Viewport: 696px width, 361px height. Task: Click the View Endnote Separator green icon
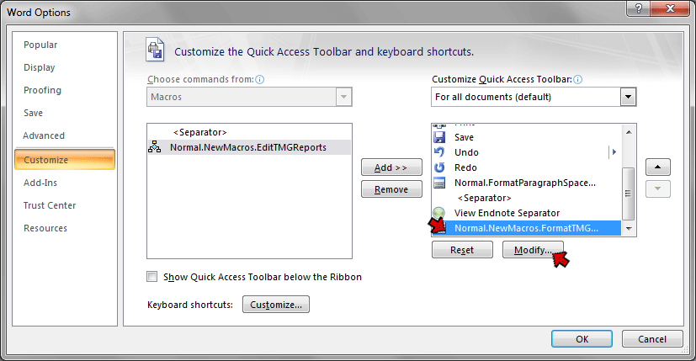point(439,213)
